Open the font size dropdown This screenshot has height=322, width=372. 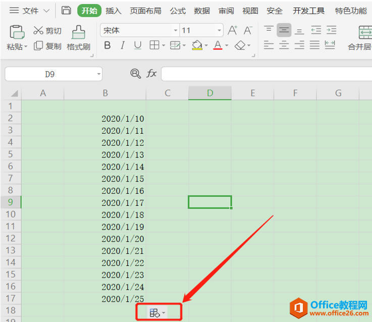tap(219, 30)
